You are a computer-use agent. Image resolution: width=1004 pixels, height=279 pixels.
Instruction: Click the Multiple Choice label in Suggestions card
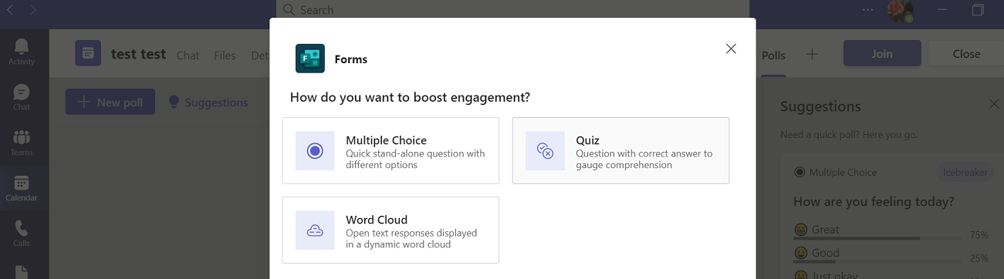[x=843, y=173]
